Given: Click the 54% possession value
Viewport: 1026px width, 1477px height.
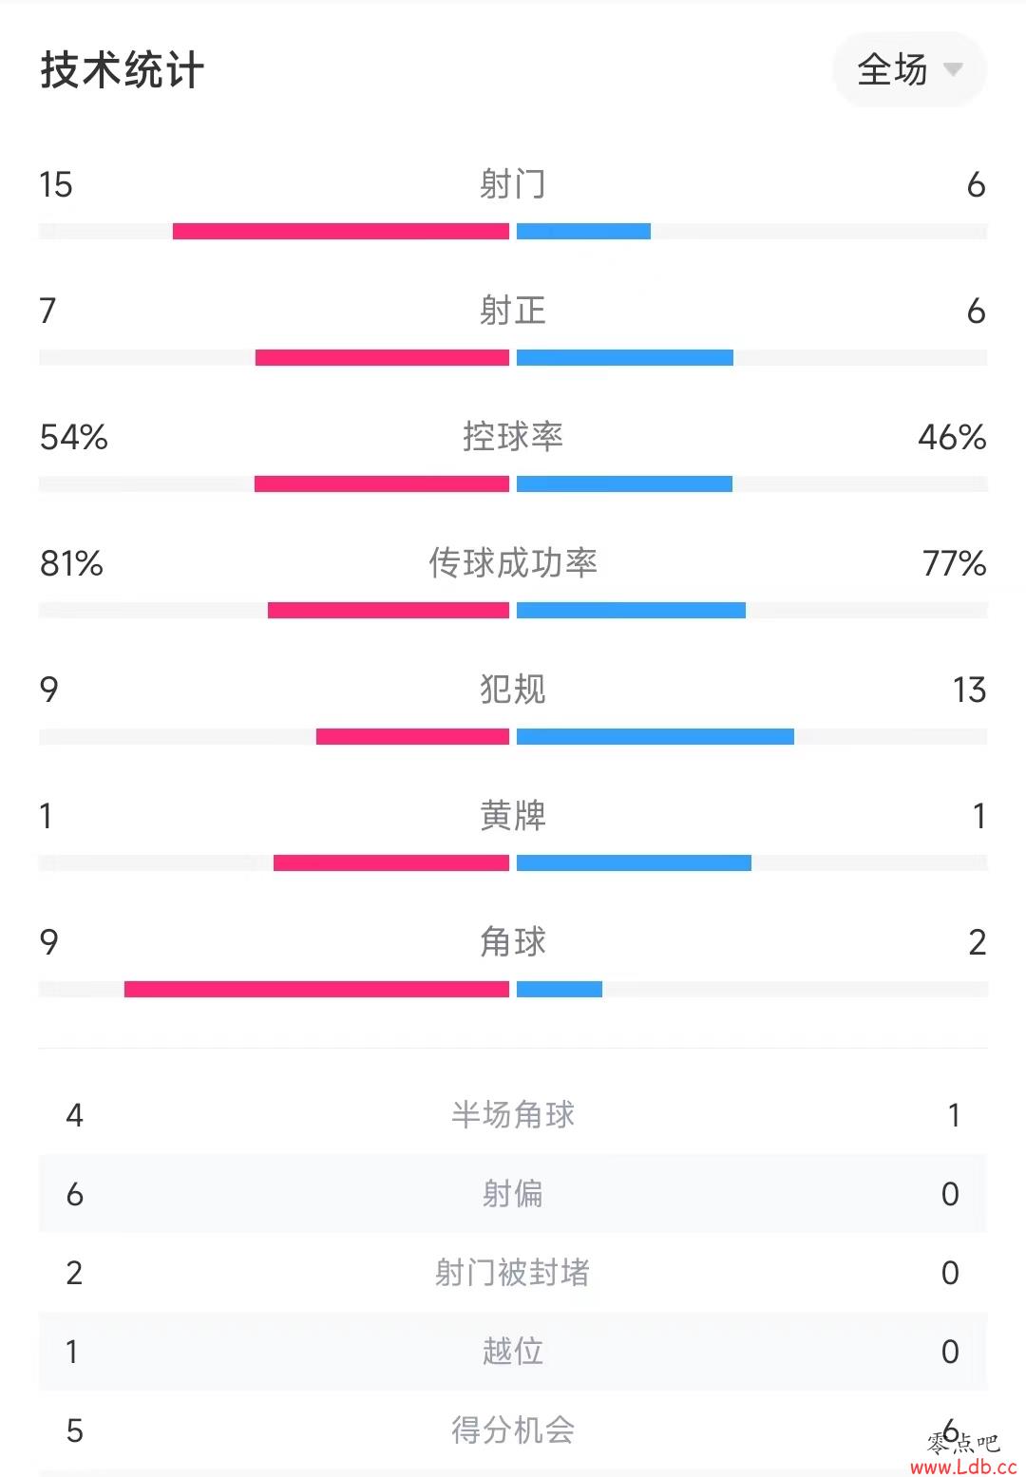Looking at the screenshot, I should pyautogui.click(x=74, y=437).
